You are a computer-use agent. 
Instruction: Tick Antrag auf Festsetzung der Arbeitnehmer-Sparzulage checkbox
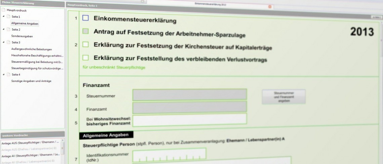[85, 31]
